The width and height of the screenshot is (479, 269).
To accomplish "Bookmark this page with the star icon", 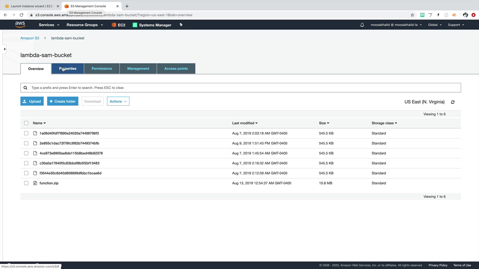I will 412,15.
